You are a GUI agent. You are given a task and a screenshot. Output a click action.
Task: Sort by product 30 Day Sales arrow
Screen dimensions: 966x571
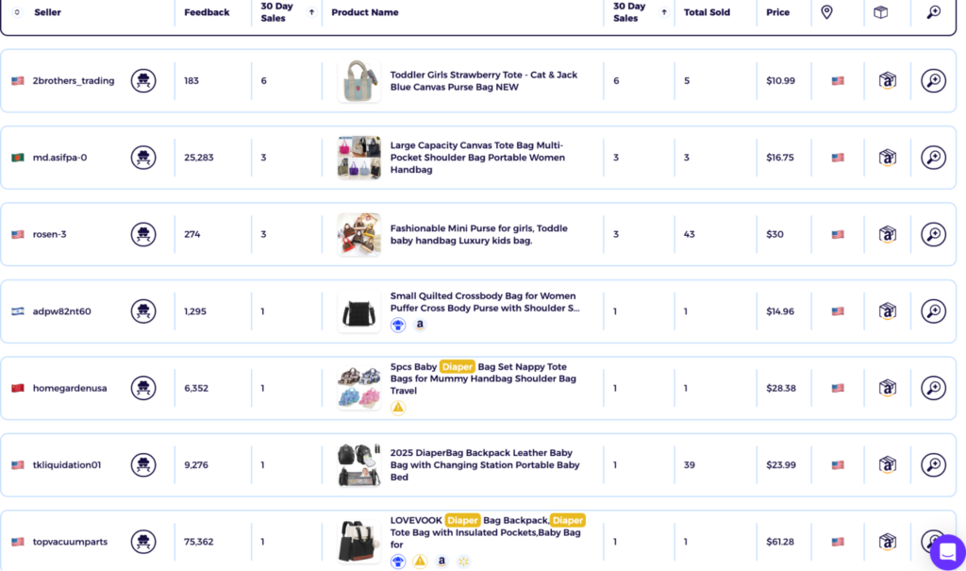[663, 11]
